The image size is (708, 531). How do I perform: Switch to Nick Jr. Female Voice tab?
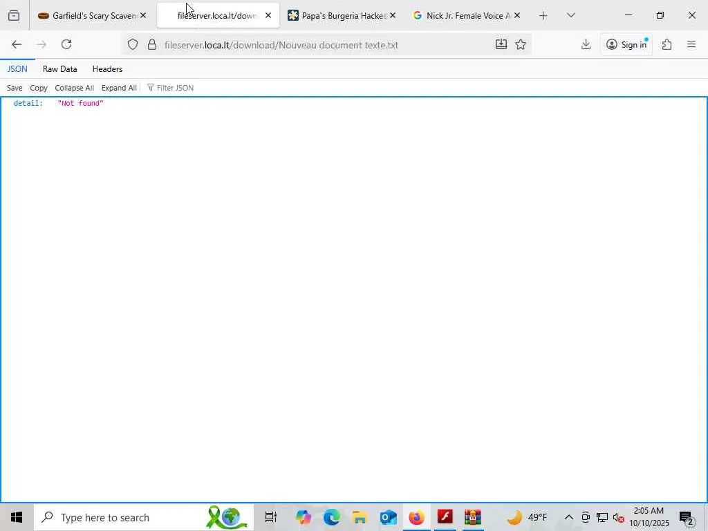[467, 16]
